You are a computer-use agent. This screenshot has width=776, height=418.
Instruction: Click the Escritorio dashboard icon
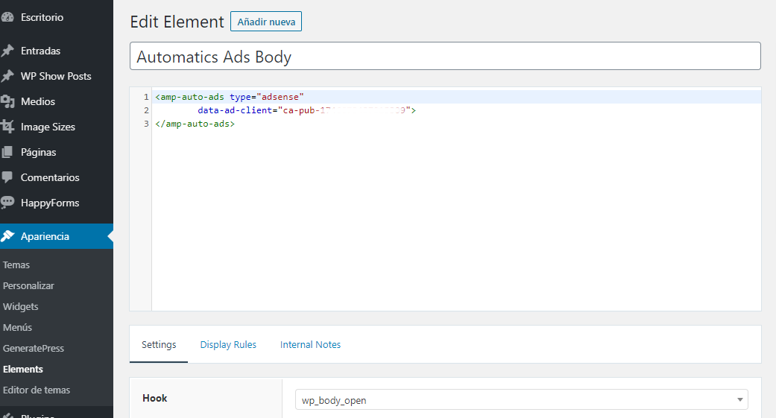tap(7, 17)
